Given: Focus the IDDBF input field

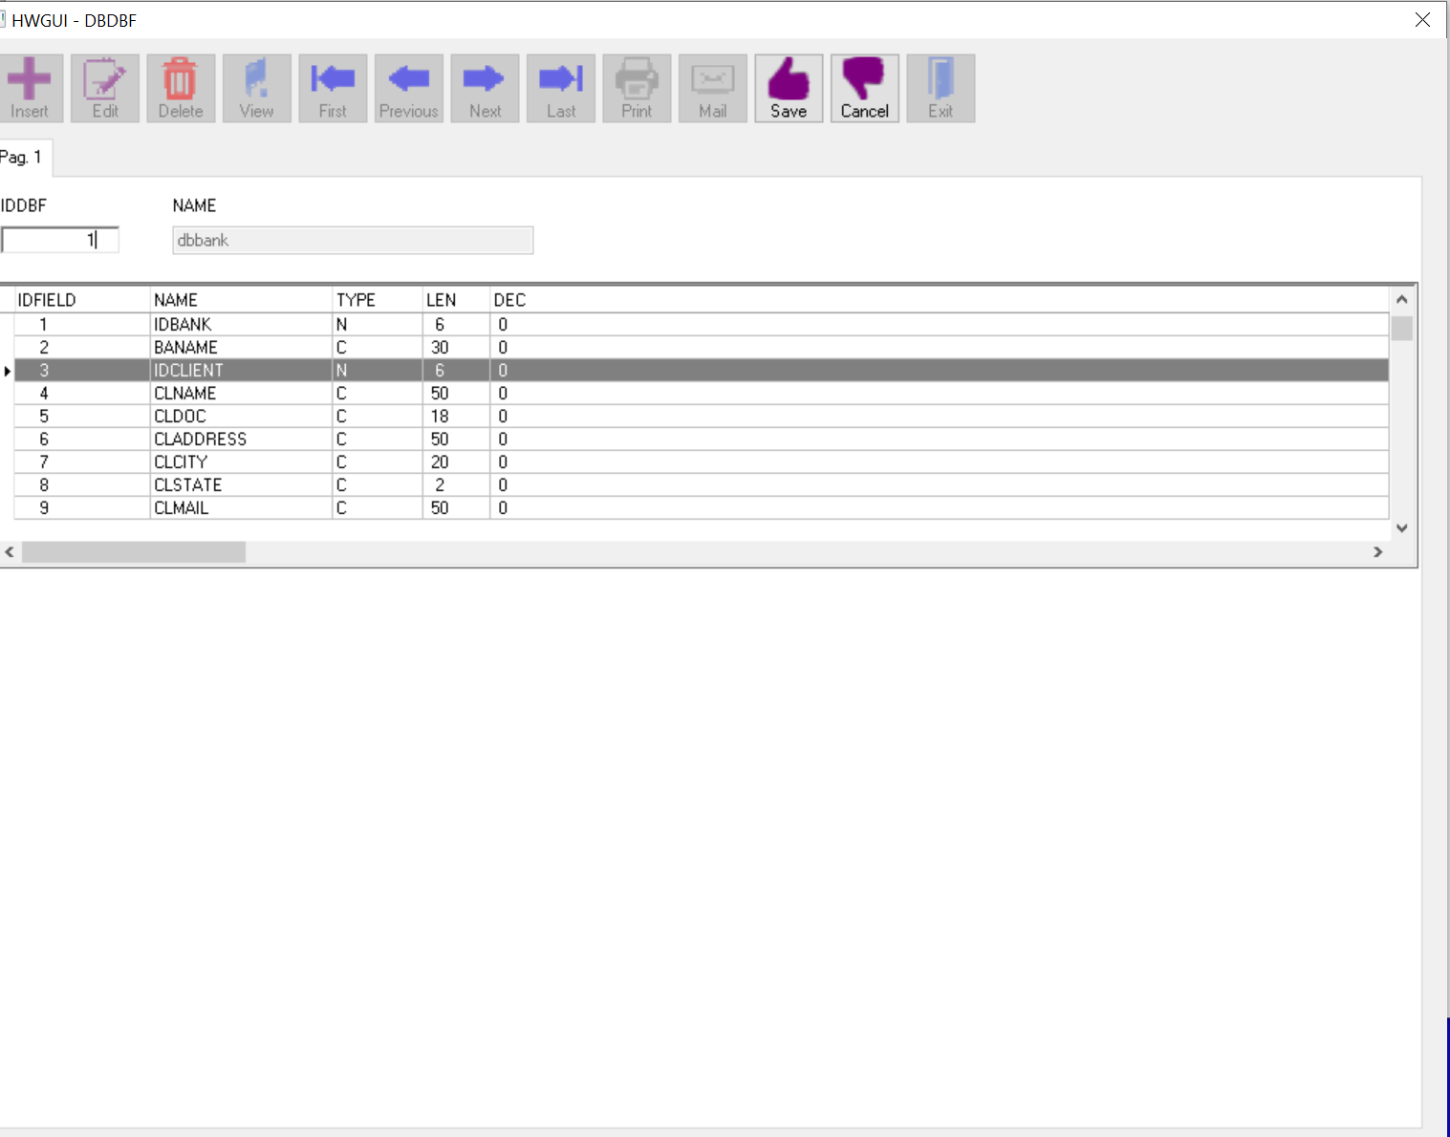Looking at the screenshot, I should coord(60,240).
